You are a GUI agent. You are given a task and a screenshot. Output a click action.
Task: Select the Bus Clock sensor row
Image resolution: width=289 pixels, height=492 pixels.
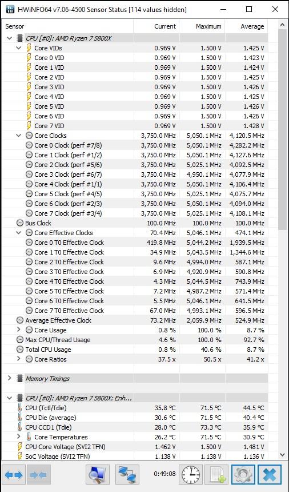(x=135, y=223)
